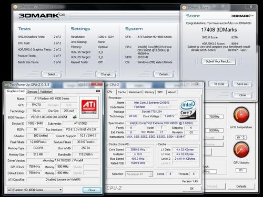Viewport: 263px width, 197px height.
Task: Click the Discard button in Overdrive panel
Action: tap(215, 186)
